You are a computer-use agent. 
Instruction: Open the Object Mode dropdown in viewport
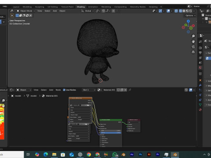pos(26,11)
